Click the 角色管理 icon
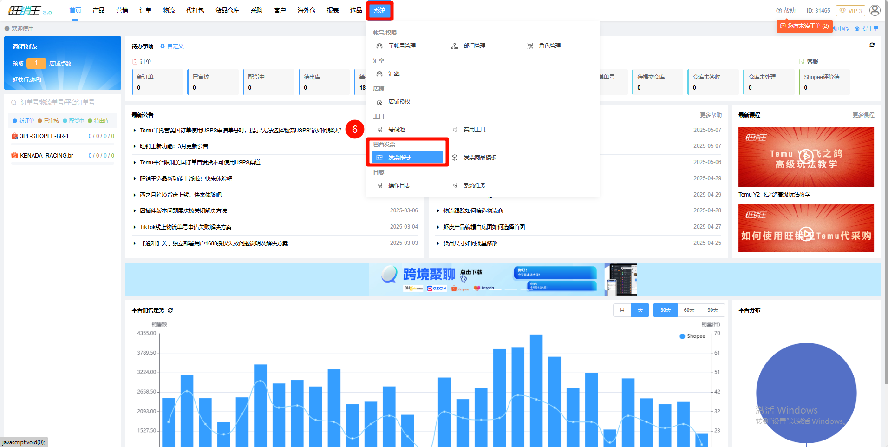This screenshot has height=447, width=888. click(530, 46)
